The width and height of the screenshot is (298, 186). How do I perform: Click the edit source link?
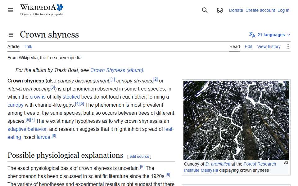pyautogui.click(x=139, y=156)
